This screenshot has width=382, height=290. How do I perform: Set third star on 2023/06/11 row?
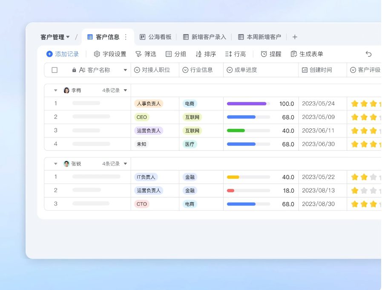pyautogui.click(x=373, y=131)
